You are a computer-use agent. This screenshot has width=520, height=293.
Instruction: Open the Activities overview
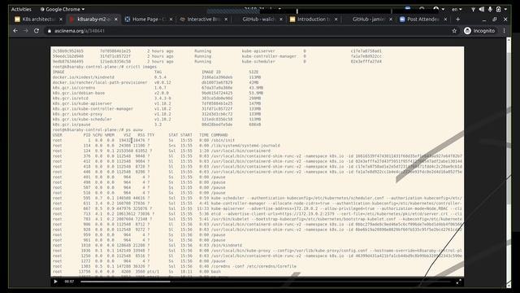21,9
